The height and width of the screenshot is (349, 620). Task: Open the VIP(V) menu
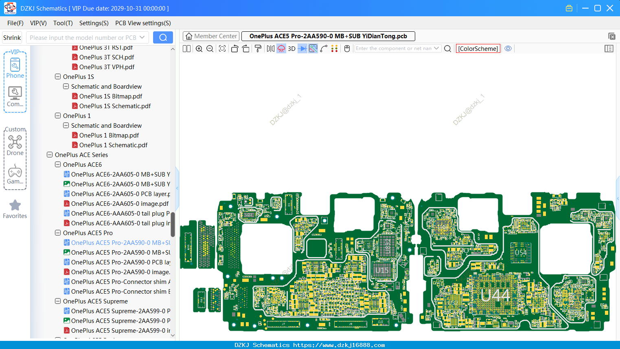pos(38,23)
